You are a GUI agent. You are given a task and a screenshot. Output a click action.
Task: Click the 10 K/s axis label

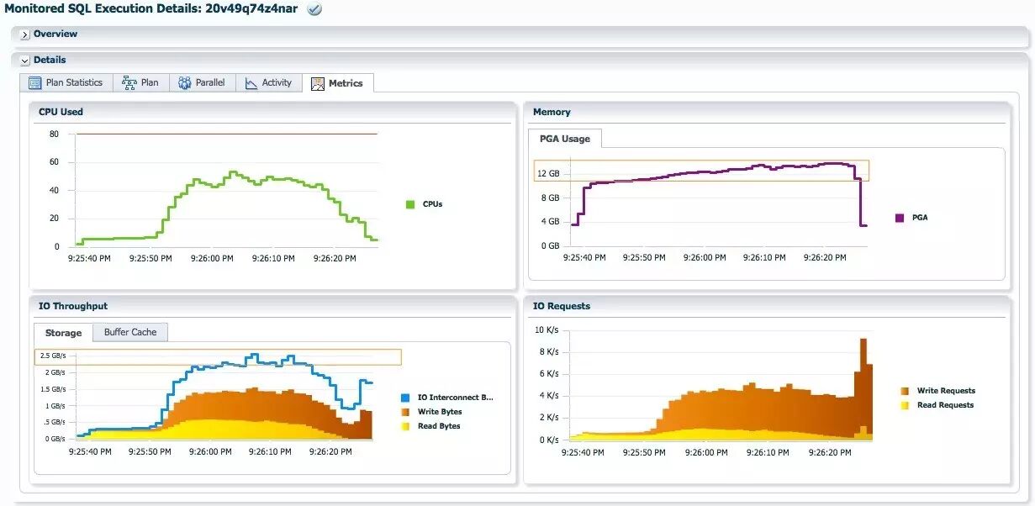[x=547, y=329]
